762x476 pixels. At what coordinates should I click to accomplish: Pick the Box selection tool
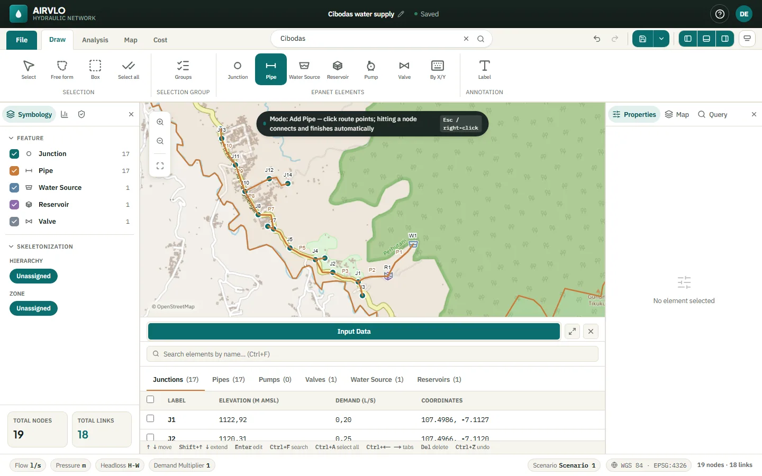click(x=95, y=69)
